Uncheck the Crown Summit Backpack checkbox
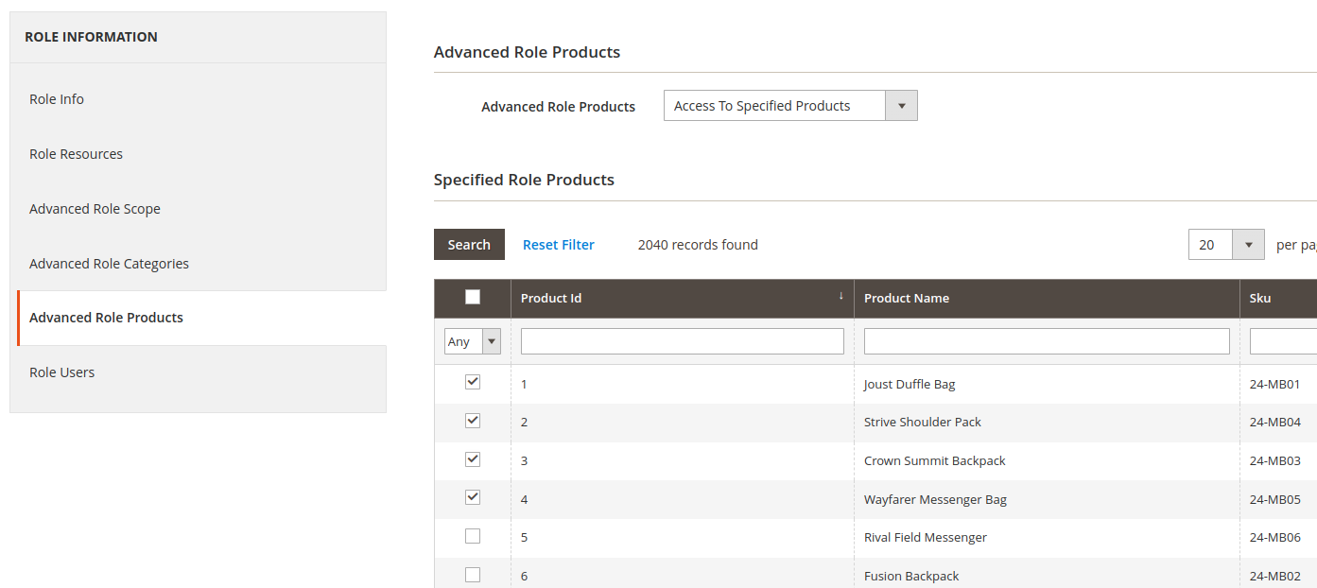 473,459
